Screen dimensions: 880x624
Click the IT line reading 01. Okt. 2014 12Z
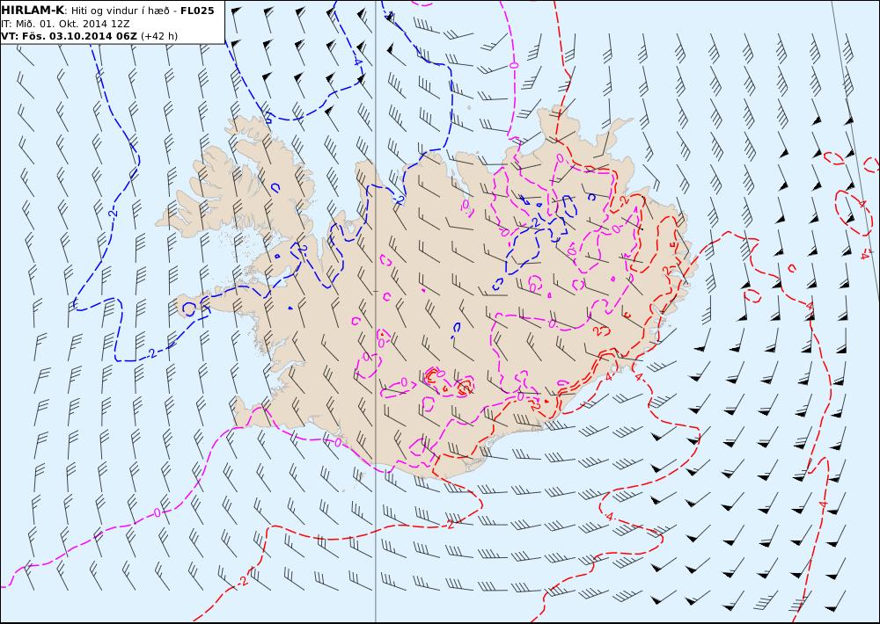coord(66,24)
